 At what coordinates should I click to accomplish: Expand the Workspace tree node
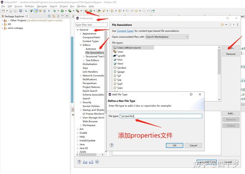80,125
